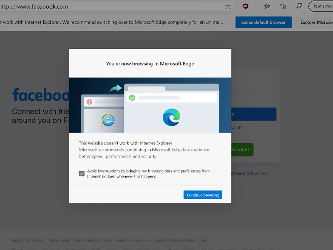Image resolution: width=333 pixels, height=250 pixels.
Task: Select Türkçe language link
Action: (x=53, y=240)
